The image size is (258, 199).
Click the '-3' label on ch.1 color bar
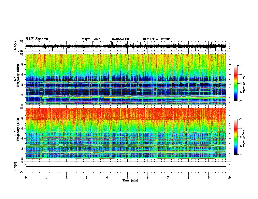click(x=240, y=65)
